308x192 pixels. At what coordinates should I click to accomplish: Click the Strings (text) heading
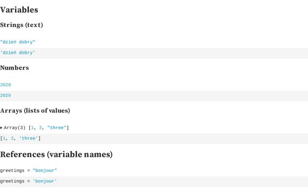coord(22,25)
